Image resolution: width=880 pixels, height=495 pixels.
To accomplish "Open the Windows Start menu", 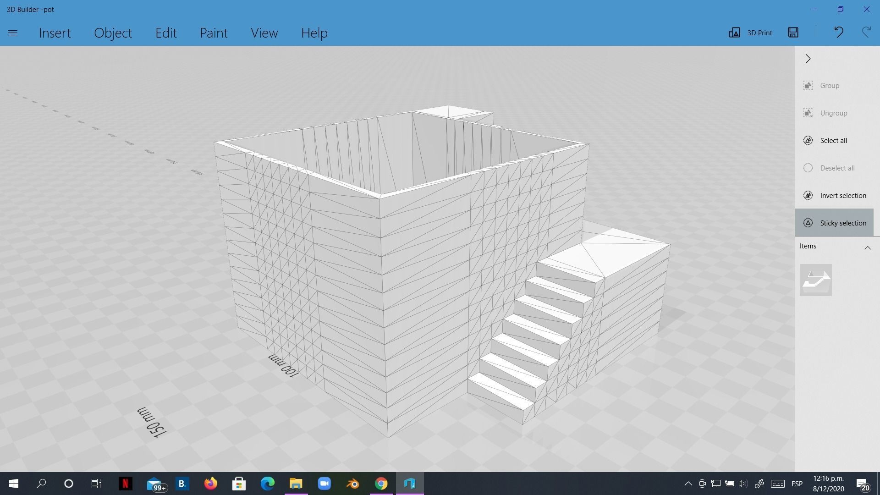I will [13, 484].
